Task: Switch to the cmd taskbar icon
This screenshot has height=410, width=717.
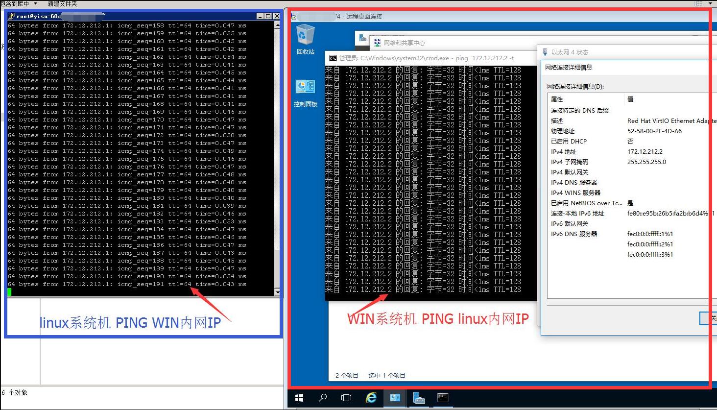Action: pyautogui.click(x=443, y=398)
